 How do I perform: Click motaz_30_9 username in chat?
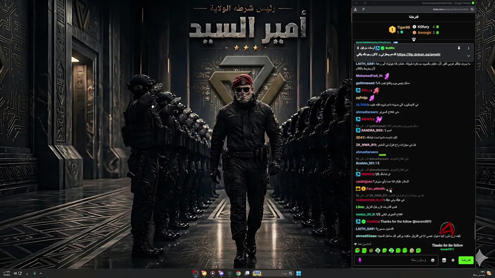(365, 214)
